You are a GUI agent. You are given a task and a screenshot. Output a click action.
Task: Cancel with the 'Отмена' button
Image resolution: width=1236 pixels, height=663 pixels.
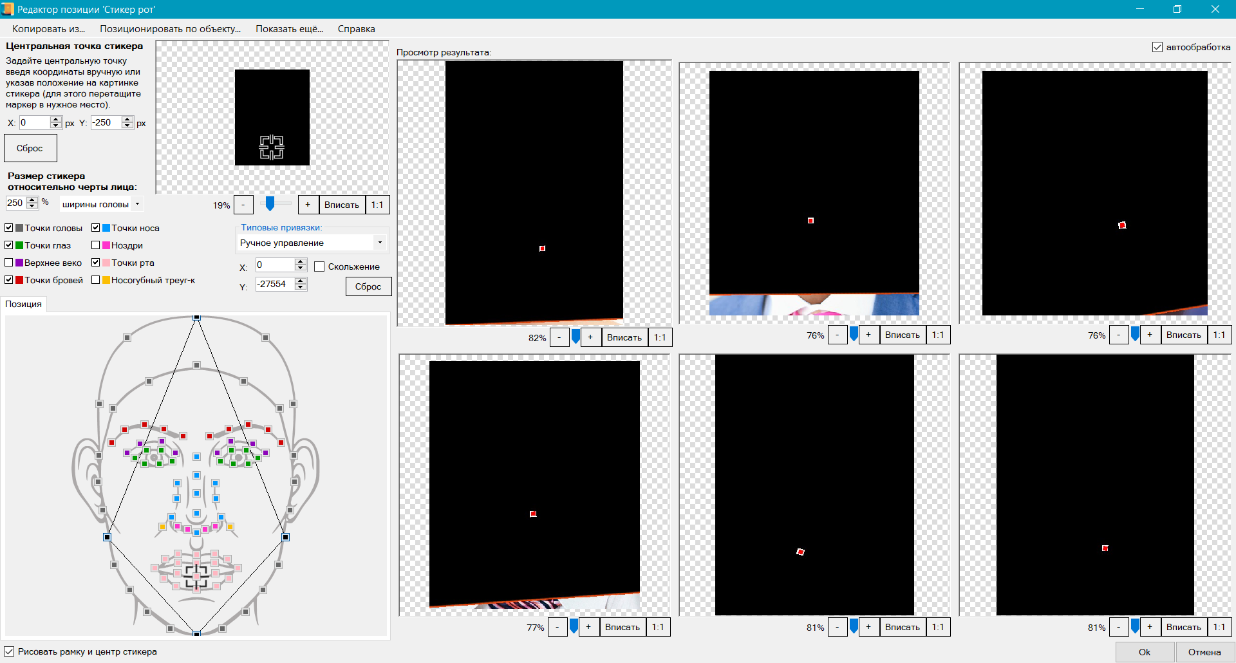click(1204, 652)
